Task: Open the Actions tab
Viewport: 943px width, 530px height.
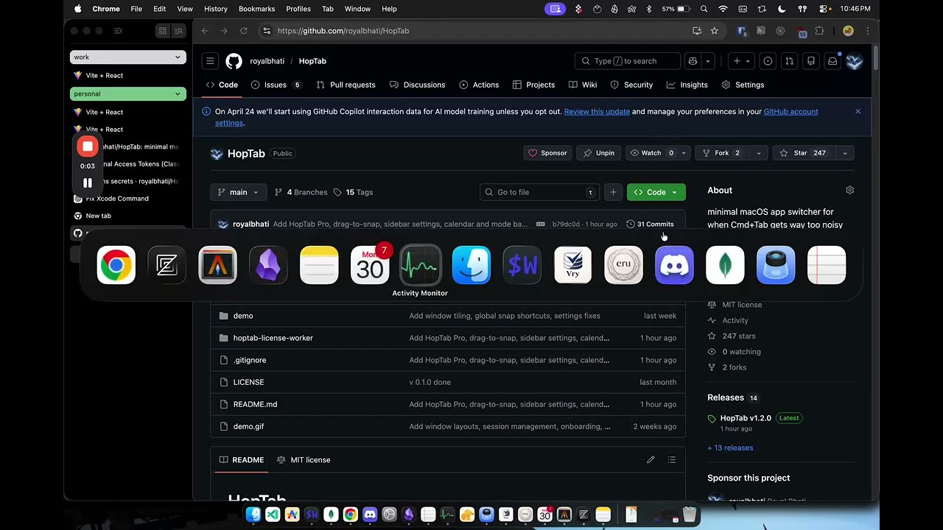Action: click(x=479, y=85)
